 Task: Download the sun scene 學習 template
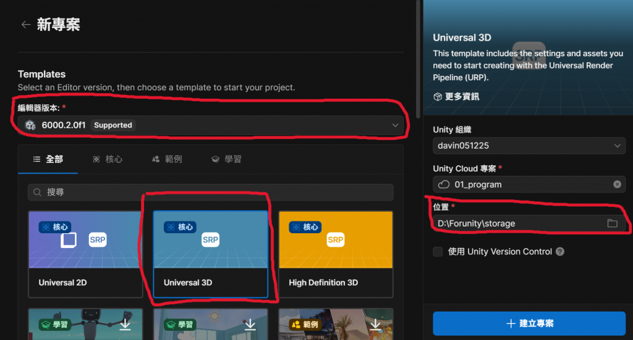tap(250, 324)
